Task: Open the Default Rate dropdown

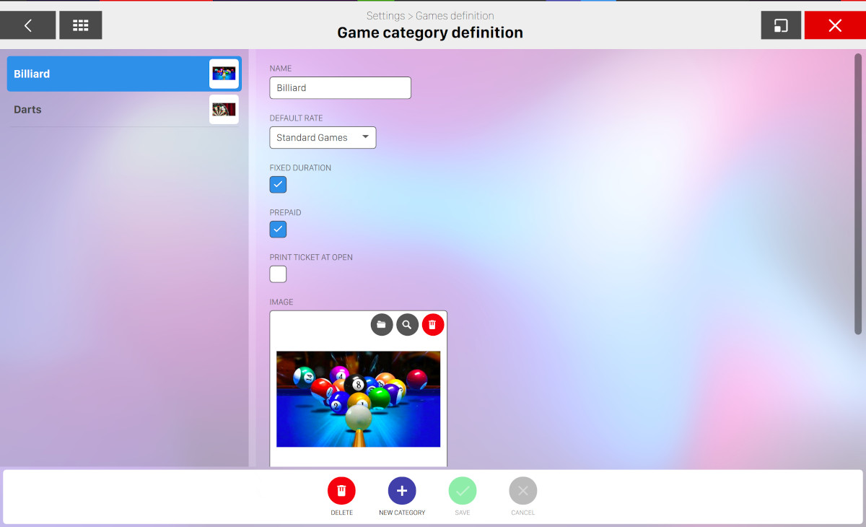Action: tap(323, 137)
